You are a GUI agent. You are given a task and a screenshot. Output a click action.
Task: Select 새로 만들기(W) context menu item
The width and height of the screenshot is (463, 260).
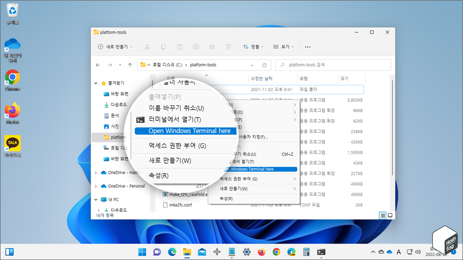254,189
